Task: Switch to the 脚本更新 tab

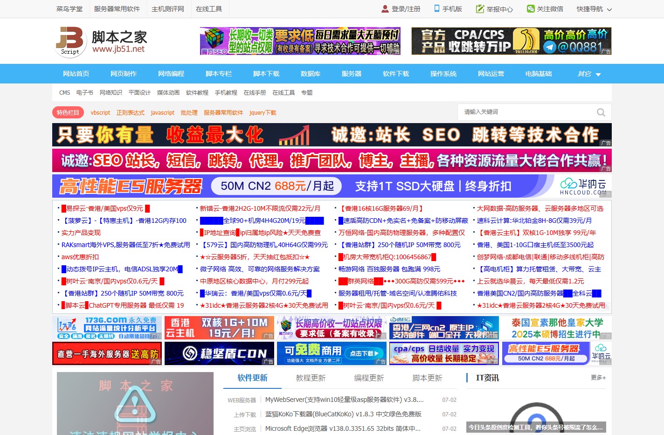Action: point(427,378)
